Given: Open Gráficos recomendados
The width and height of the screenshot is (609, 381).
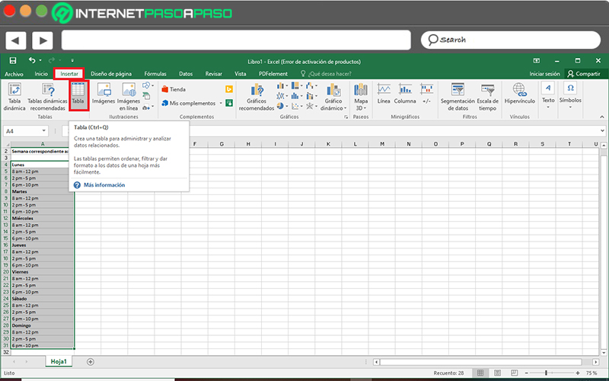Looking at the screenshot, I should [x=257, y=98].
